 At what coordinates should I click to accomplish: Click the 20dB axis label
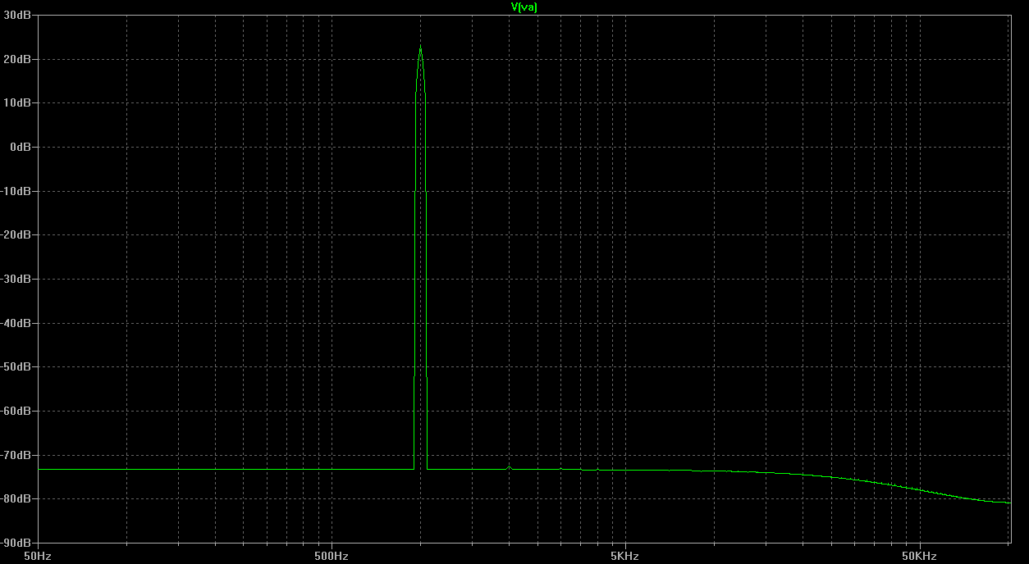[18, 59]
